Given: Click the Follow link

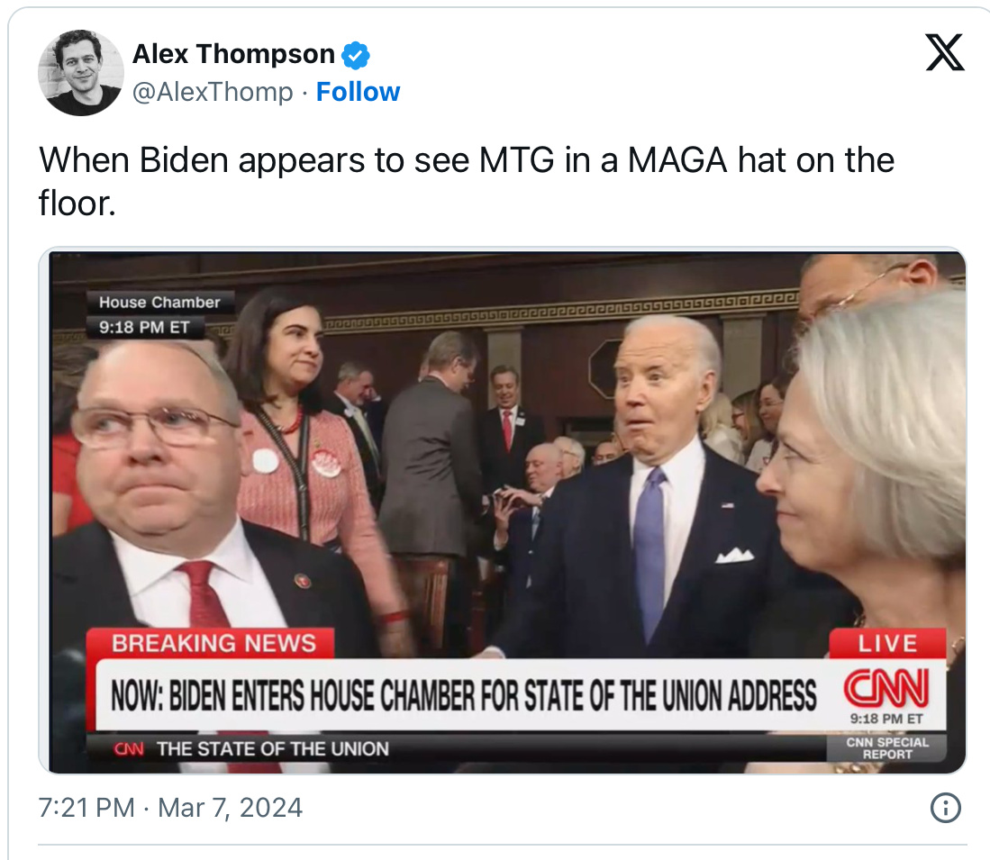Looking at the screenshot, I should coord(358,92).
